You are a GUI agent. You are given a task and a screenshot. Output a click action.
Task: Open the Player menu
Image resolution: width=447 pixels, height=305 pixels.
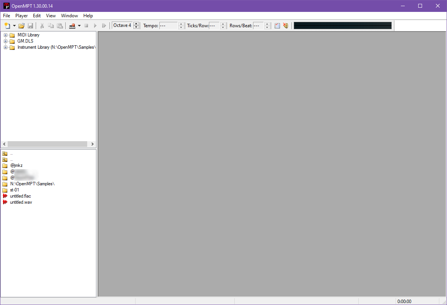coord(22,16)
